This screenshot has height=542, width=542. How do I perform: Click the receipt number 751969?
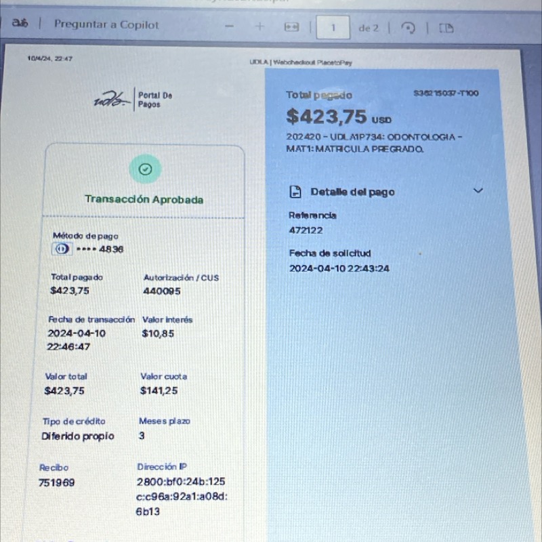(x=57, y=483)
